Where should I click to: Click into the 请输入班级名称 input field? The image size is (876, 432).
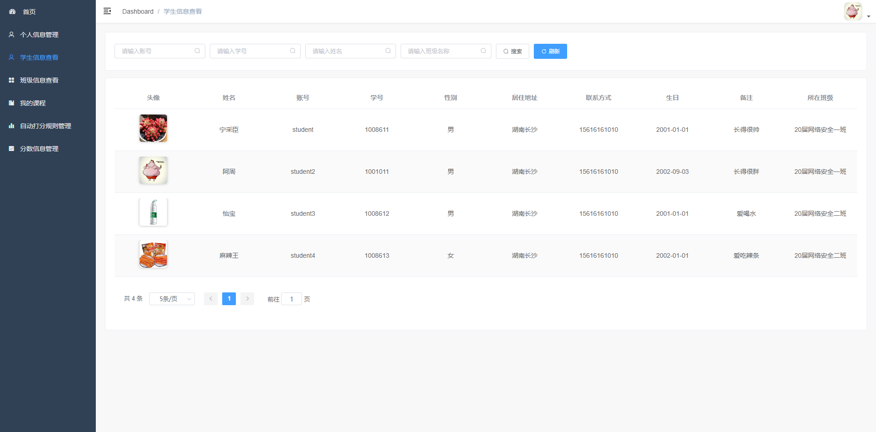point(441,51)
